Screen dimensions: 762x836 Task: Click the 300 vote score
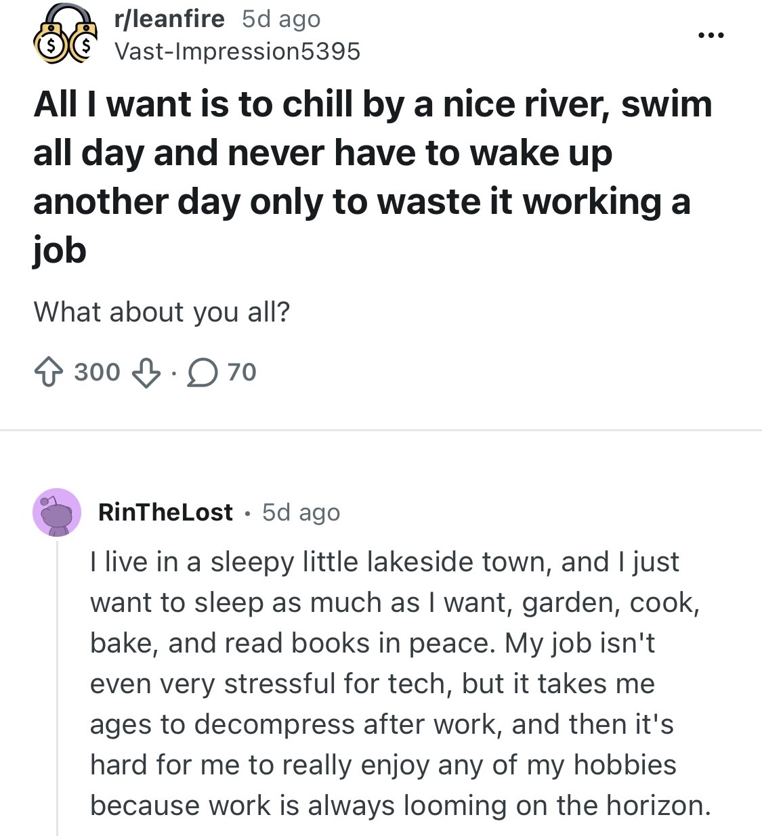[x=97, y=372]
